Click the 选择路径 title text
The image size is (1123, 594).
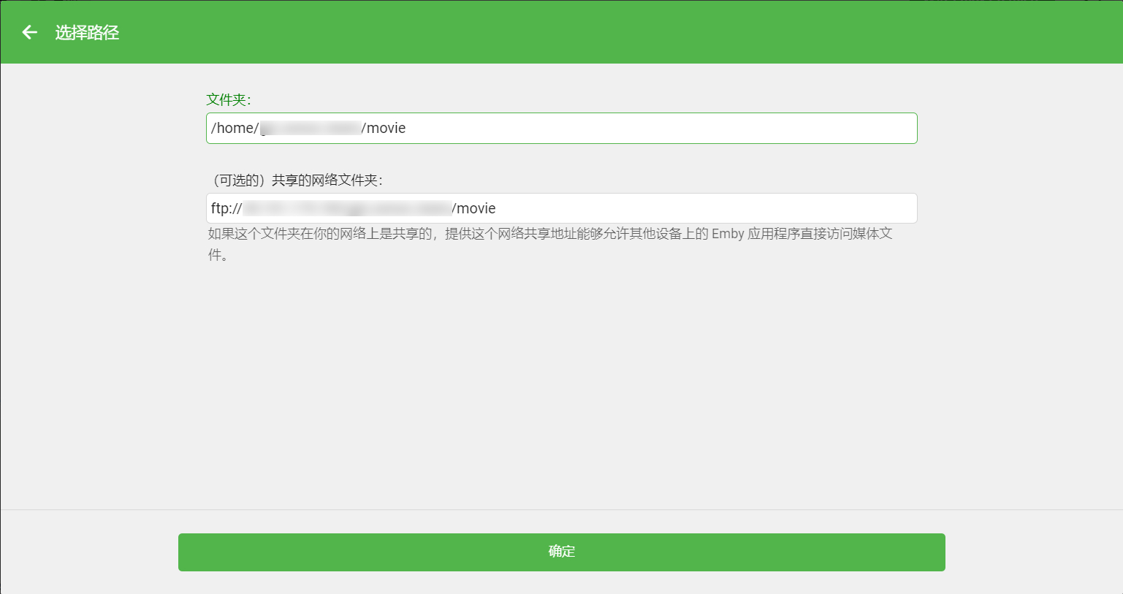tap(85, 32)
